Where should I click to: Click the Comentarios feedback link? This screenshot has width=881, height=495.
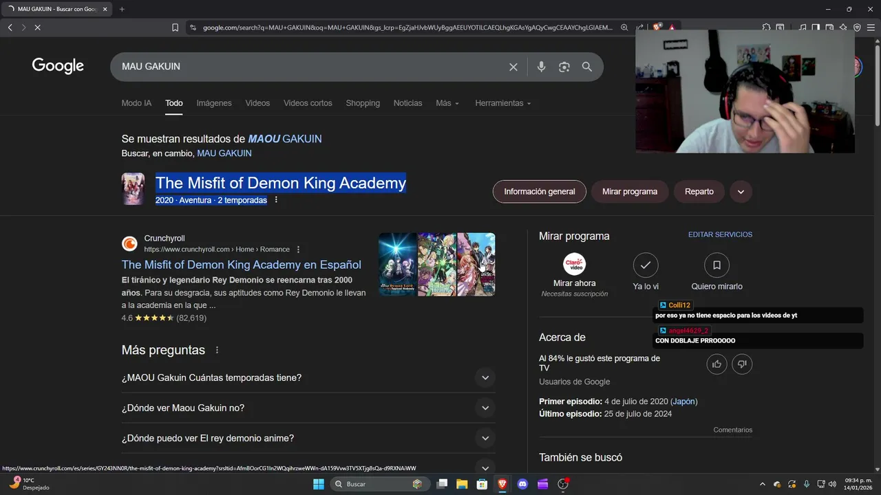click(733, 430)
